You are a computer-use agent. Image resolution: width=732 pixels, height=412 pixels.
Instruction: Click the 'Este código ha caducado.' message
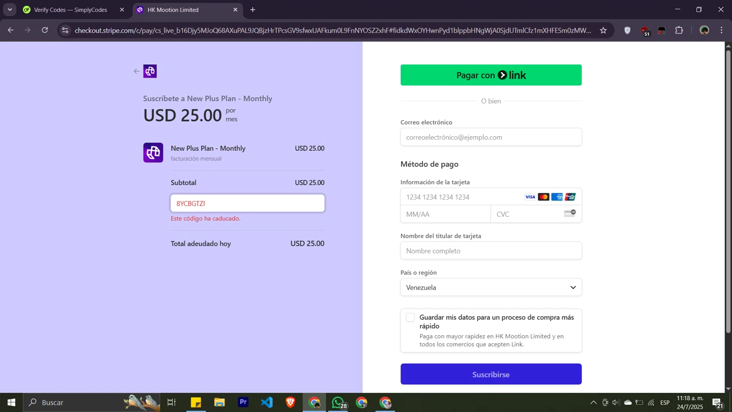click(205, 218)
